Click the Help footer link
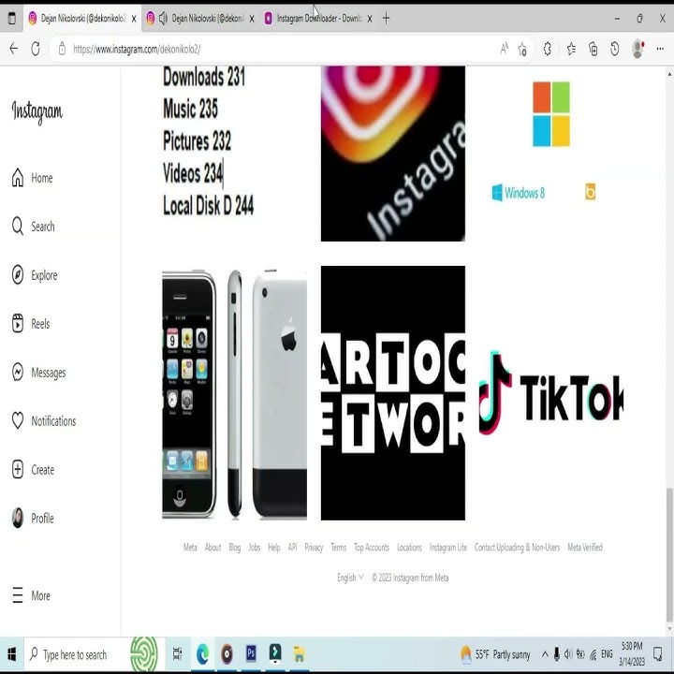This screenshot has height=674, width=674. coord(273,548)
